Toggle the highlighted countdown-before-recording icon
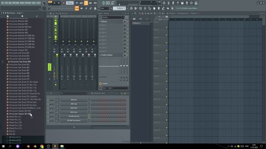 86,3
